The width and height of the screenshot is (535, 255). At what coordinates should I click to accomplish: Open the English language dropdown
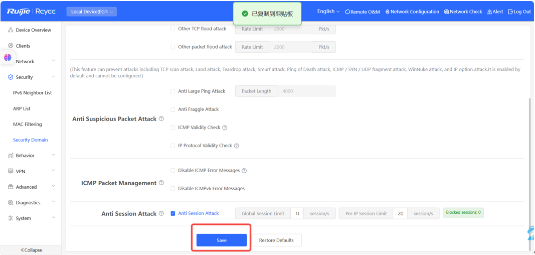[x=328, y=11]
